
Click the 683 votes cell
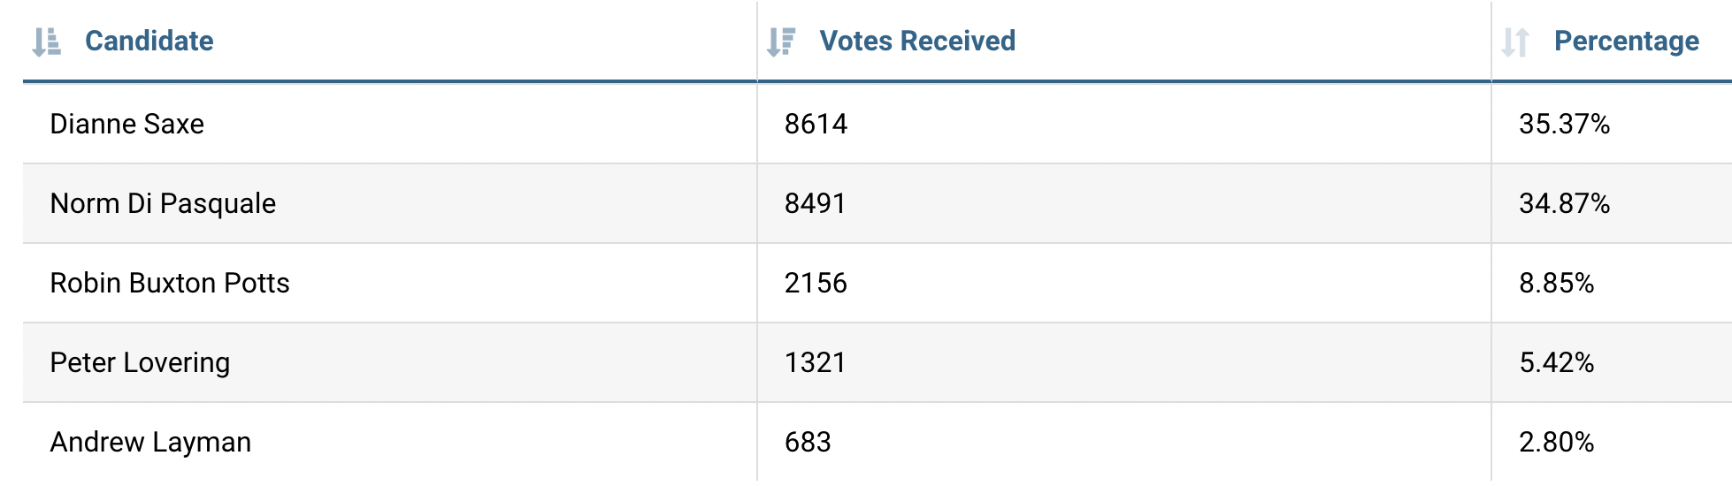(808, 442)
